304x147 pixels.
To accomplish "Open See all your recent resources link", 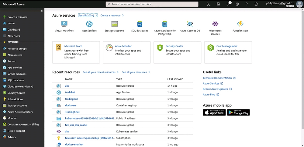I will pyautogui.click(x=101, y=72).
